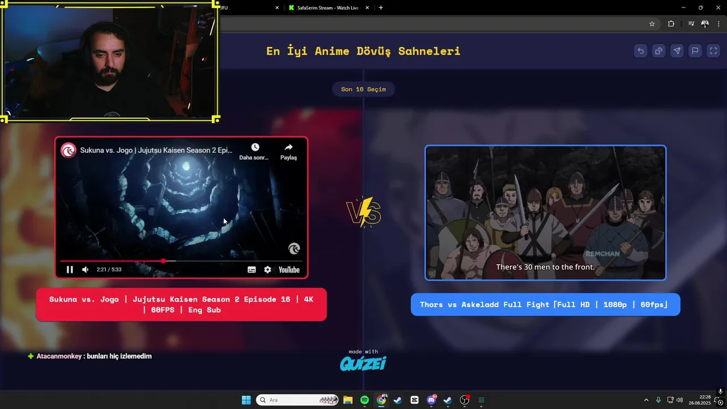Click the Atacanmonkey chat message

[x=90, y=356]
